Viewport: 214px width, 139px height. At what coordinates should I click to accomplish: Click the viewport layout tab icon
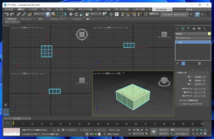[x=6, y=112]
